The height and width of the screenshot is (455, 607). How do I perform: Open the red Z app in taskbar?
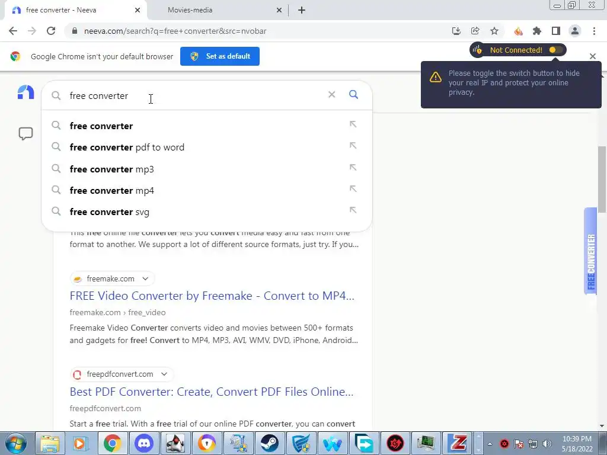click(458, 443)
